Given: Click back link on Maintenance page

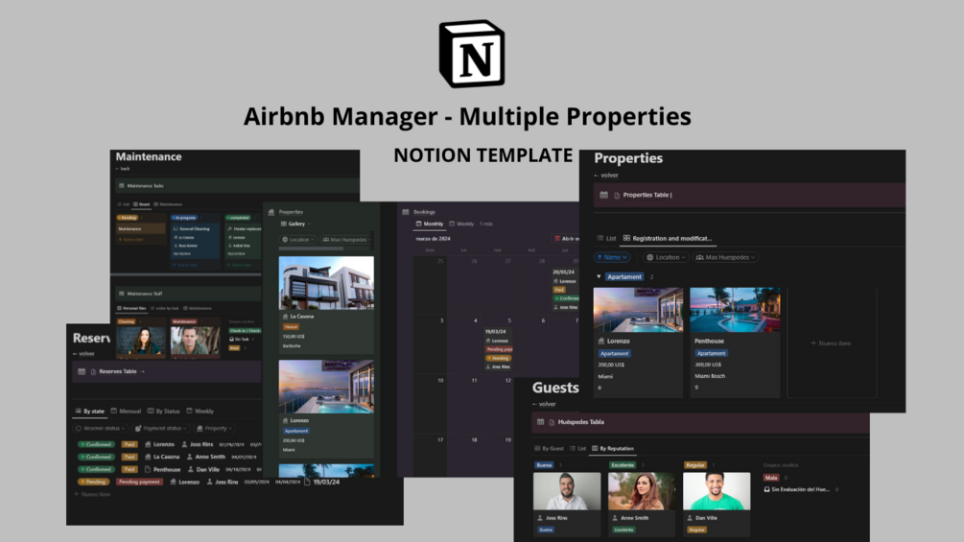Looking at the screenshot, I should (x=123, y=169).
